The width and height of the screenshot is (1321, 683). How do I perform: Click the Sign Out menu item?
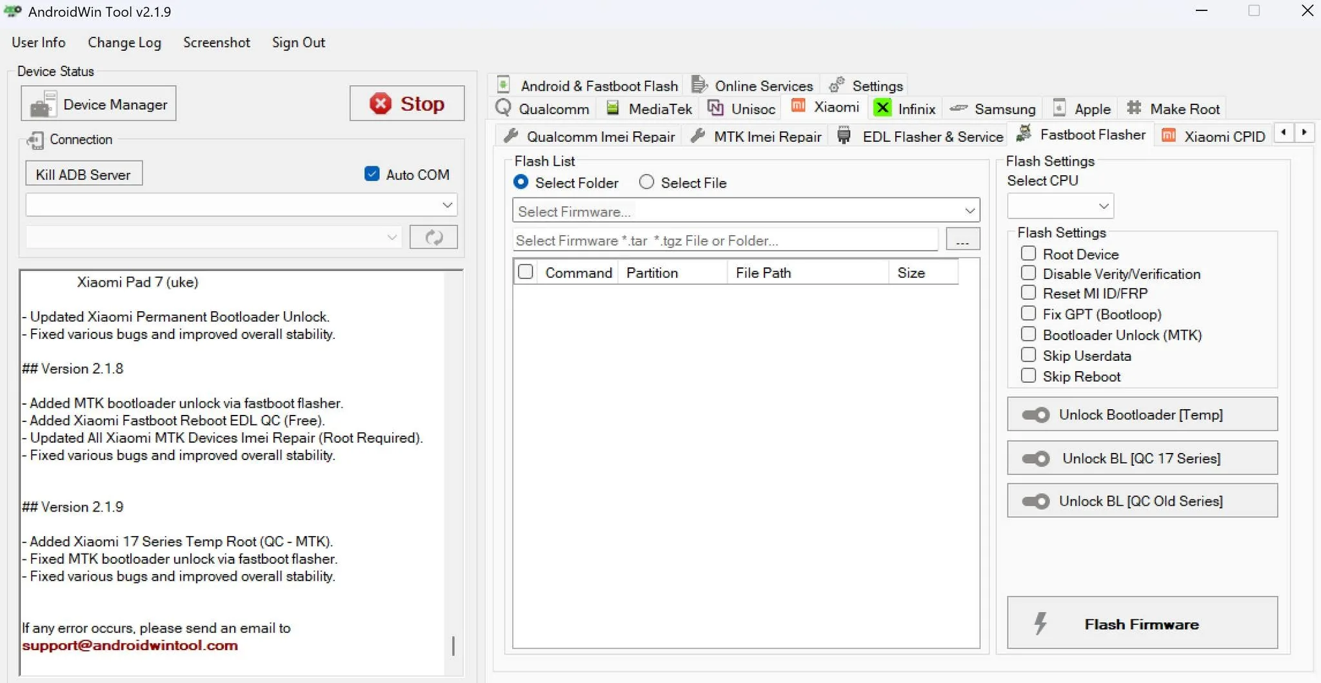pos(299,43)
